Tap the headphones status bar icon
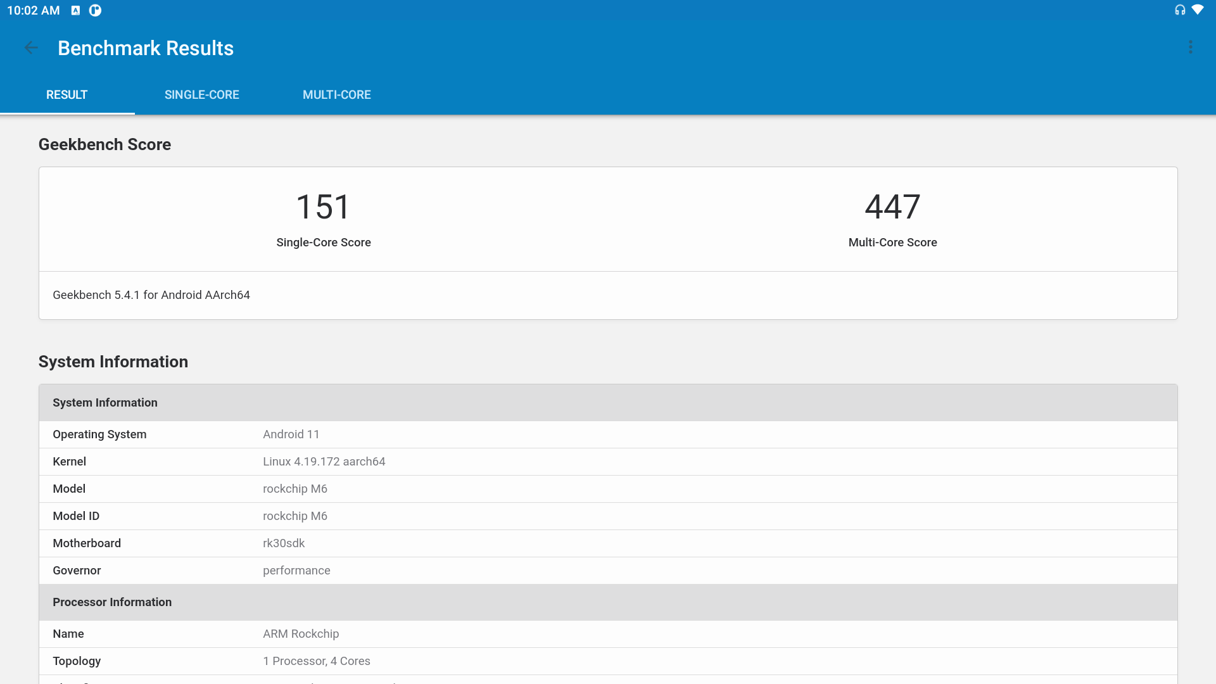This screenshot has height=684, width=1216. tap(1180, 10)
